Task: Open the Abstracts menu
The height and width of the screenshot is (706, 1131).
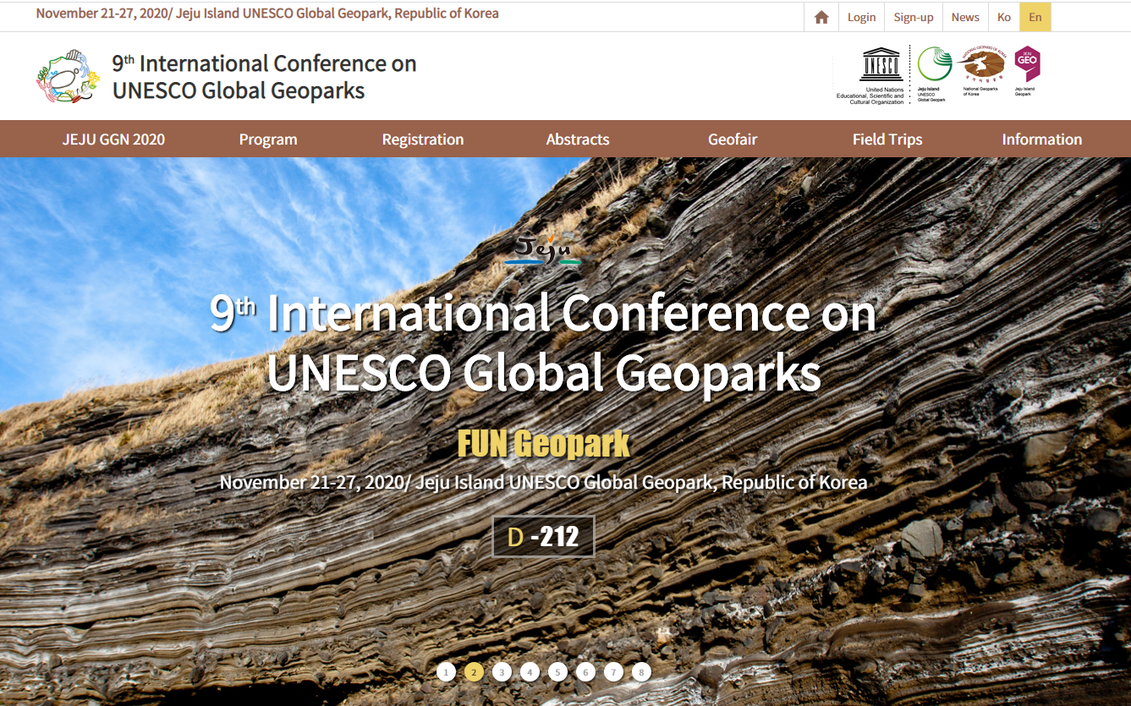Action: coord(578,140)
